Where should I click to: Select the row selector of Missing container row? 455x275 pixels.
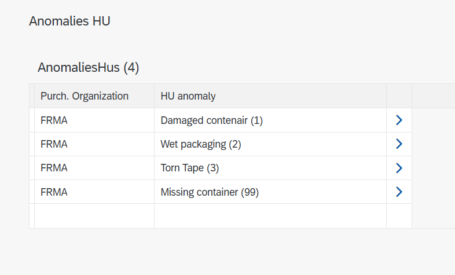32,192
